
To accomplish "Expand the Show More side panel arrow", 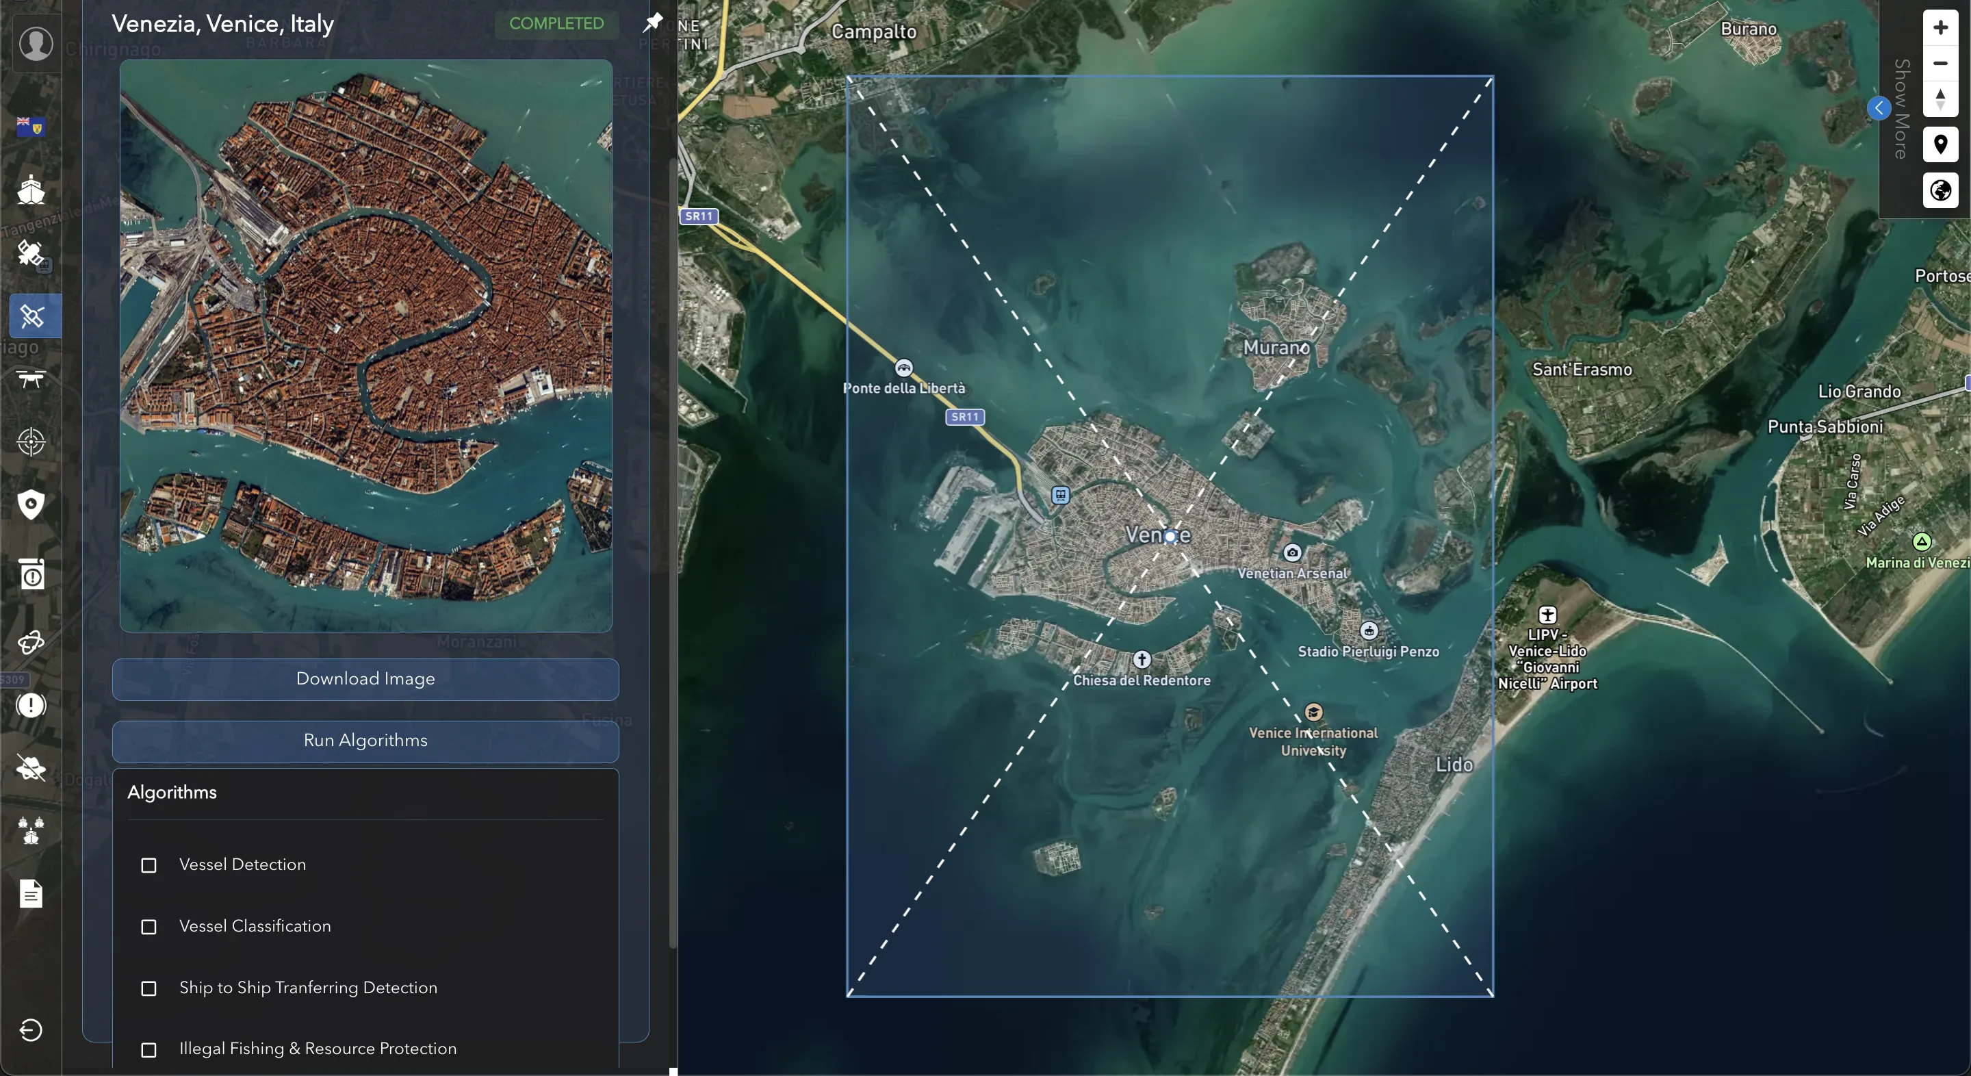I will [1879, 108].
